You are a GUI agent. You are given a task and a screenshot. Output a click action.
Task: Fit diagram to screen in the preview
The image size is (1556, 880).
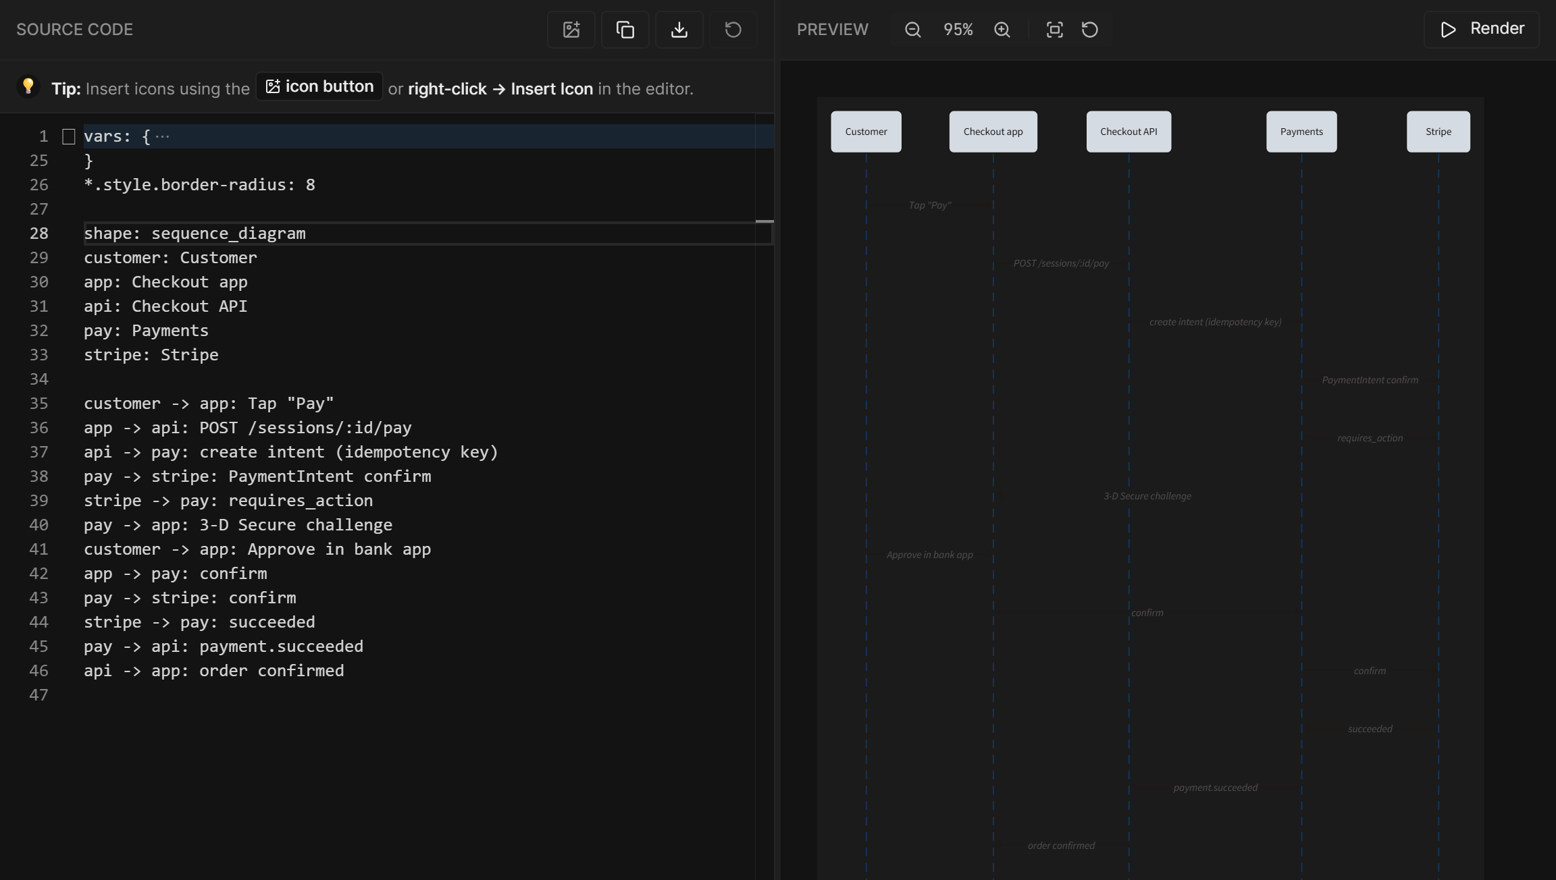tap(1054, 30)
